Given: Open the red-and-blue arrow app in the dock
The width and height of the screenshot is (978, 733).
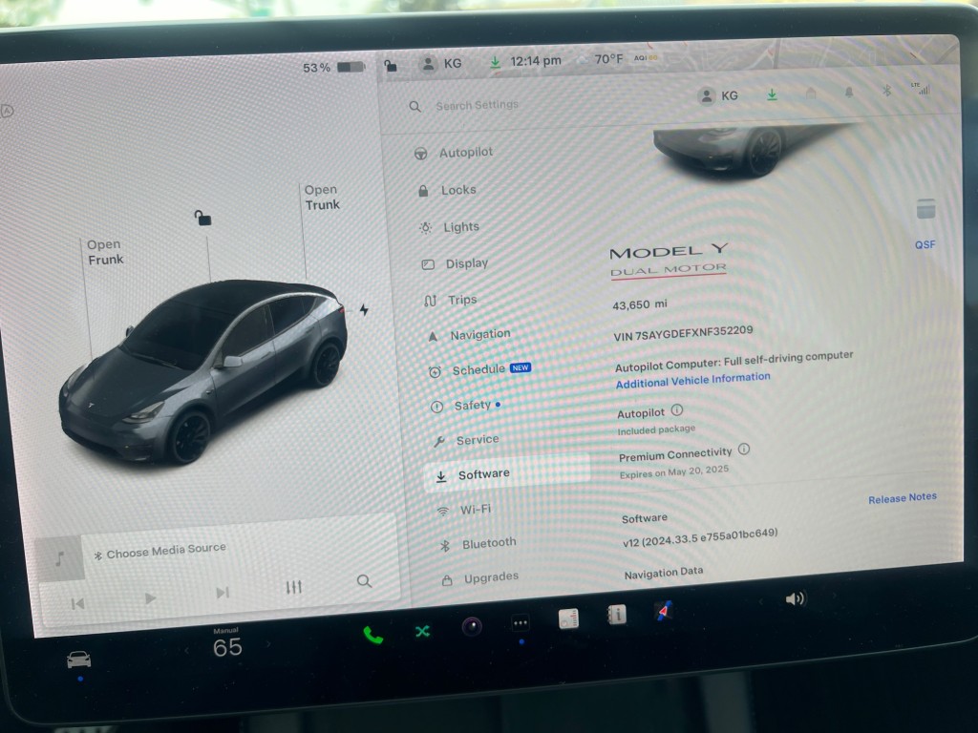Looking at the screenshot, I should click(665, 611).
